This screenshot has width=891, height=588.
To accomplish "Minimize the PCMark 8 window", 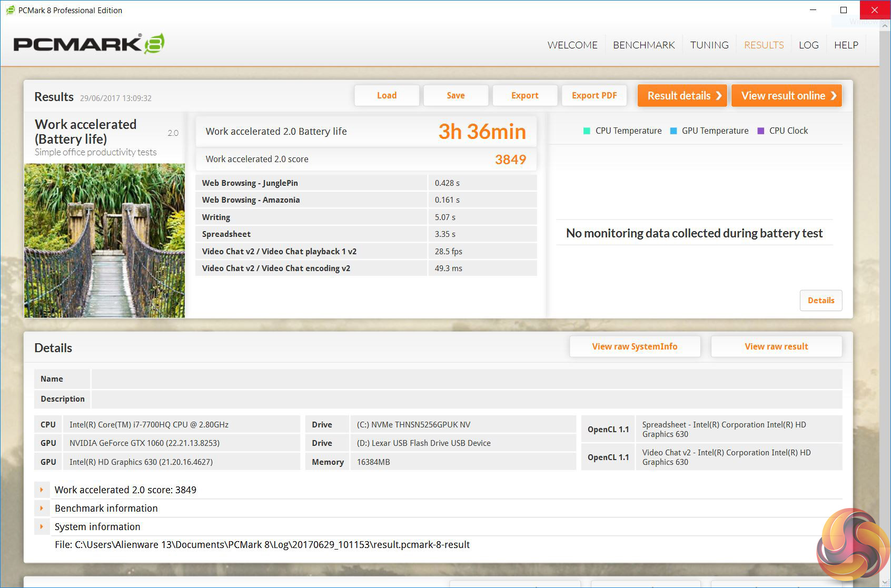I will point(814,10).
